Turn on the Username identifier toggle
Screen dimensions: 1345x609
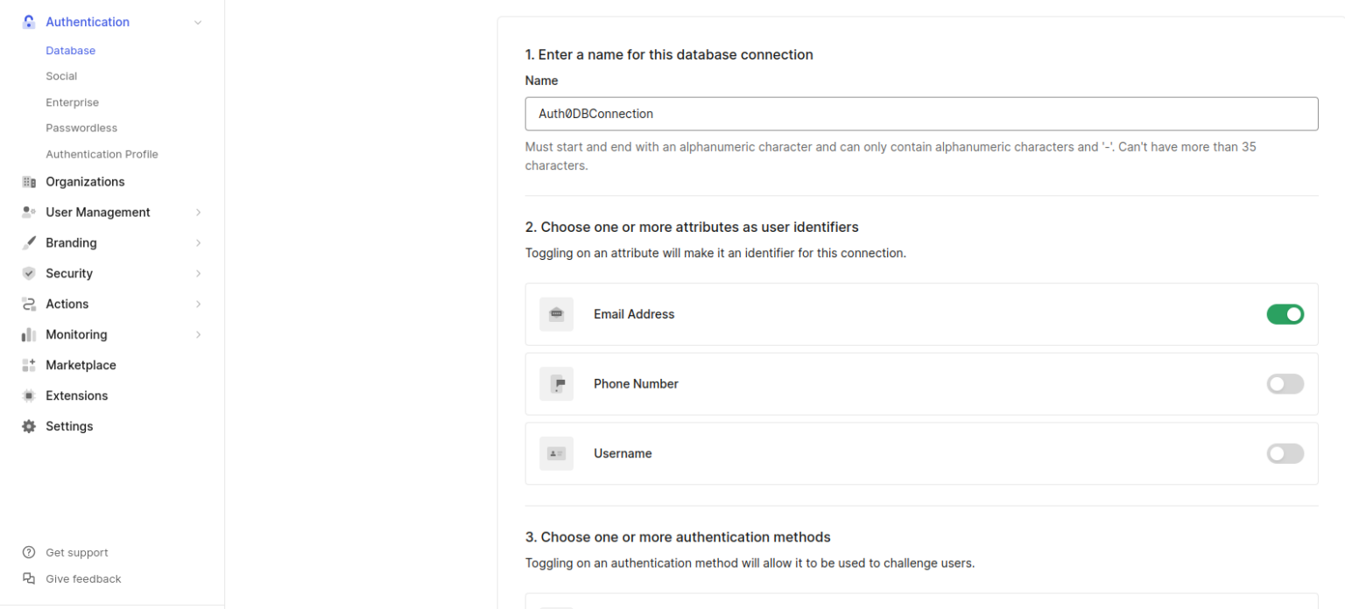pyautogui.click(x=1285, y=453)
